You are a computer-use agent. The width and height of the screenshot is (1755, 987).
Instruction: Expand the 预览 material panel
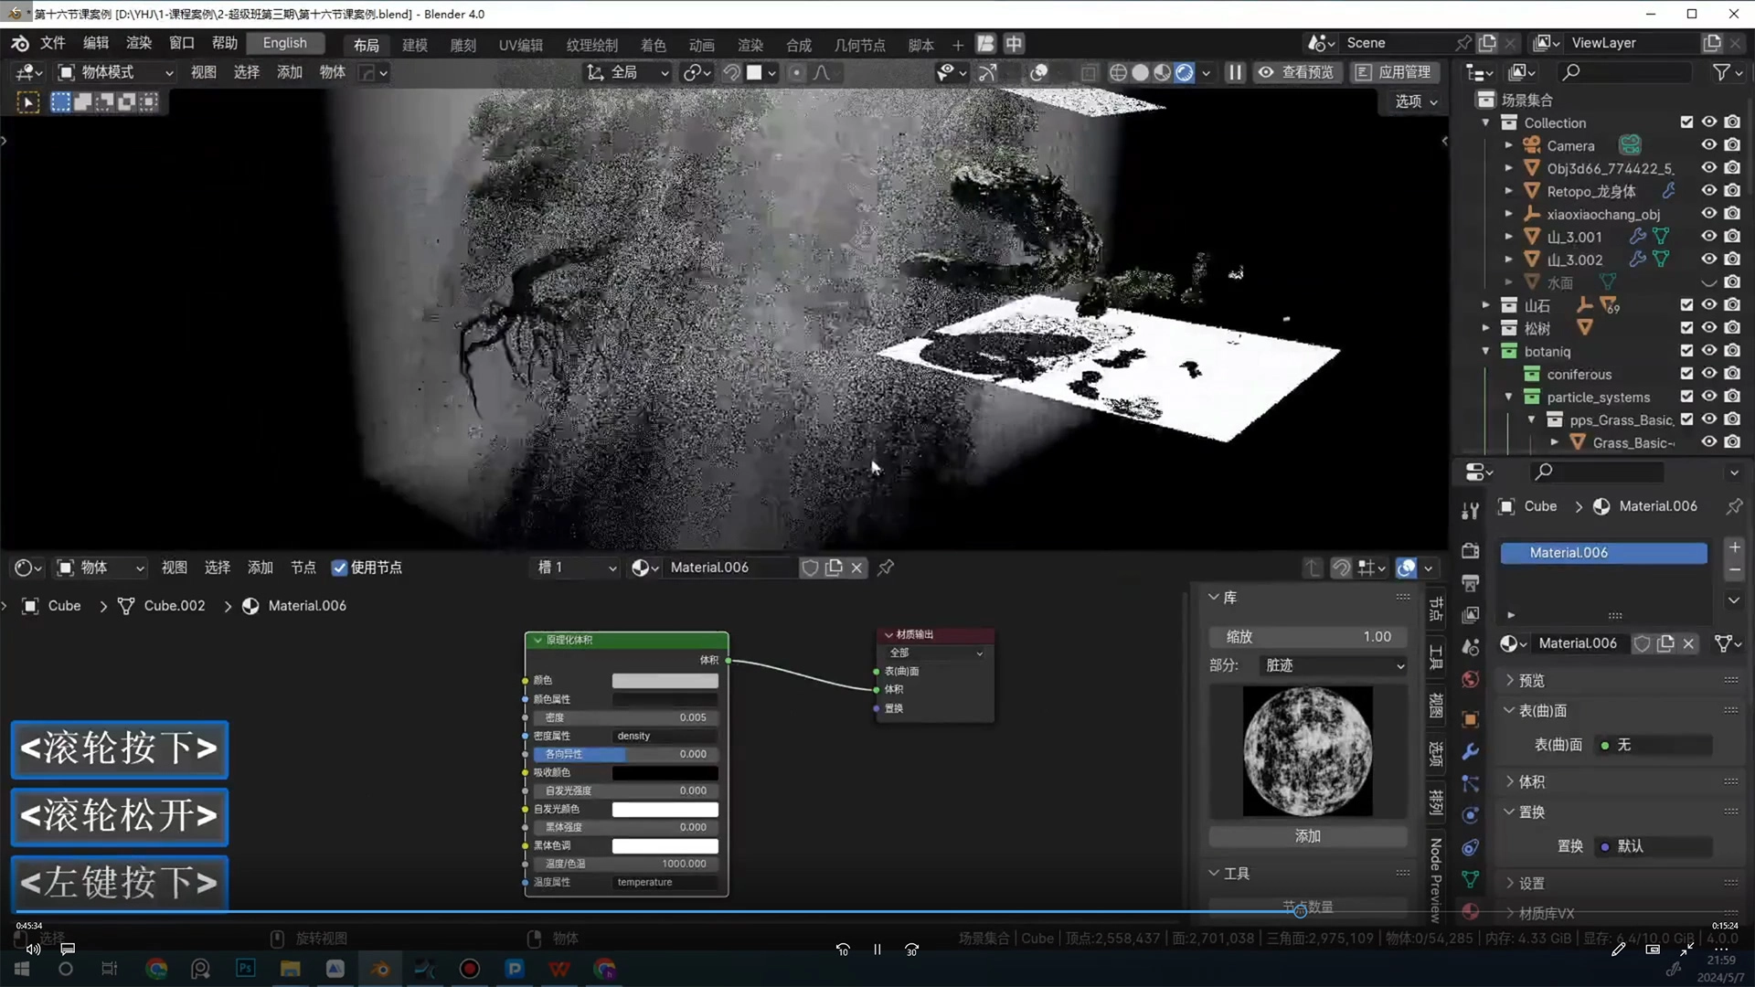[1531, 680]
